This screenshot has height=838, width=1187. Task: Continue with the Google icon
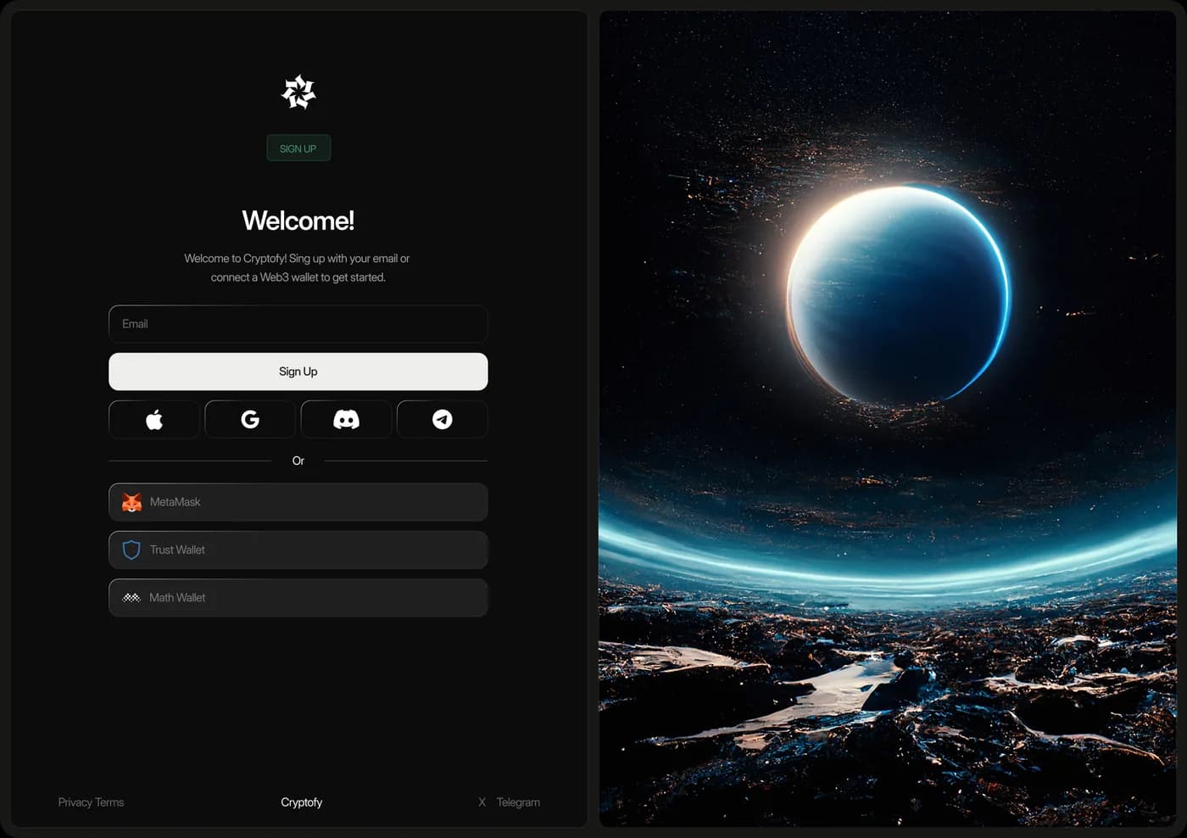click(250, 419)
